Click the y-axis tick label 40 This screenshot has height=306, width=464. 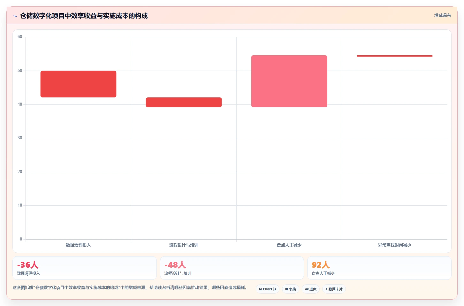pyautogui.click(x=20, y=104)
